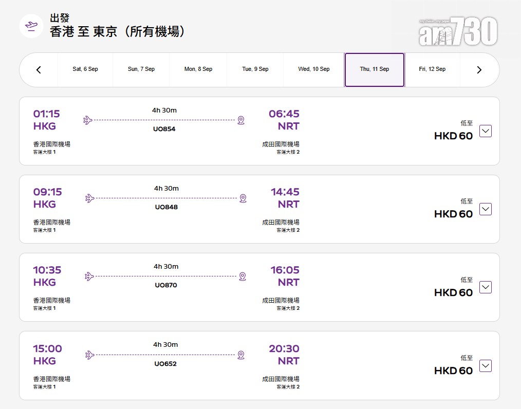Viewport: 521px width, 409px height.
Task: Click the destination pin icon on UO870
Action: (x=243, y=276)
